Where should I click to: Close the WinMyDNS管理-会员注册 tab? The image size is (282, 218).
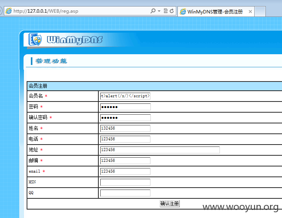[x=250, y=12]
